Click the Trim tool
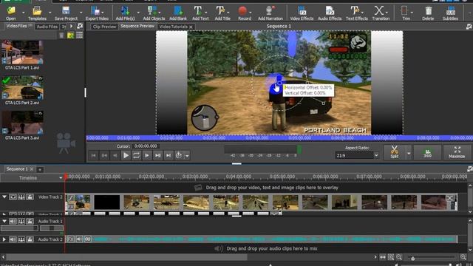Screen dimensions: 473x266 click(405, 13)
